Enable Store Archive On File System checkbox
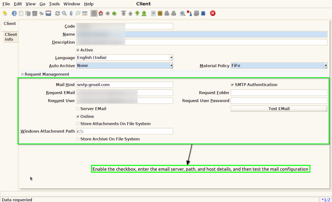 (x=78, y=139)
